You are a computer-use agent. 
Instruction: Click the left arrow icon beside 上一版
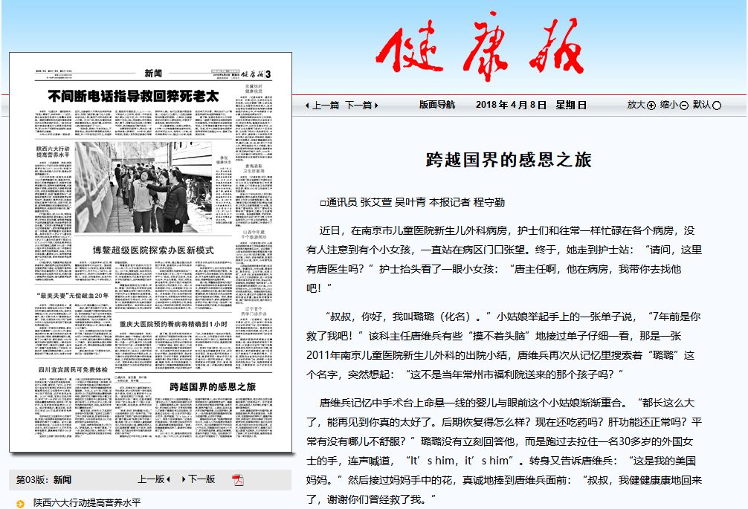(x=168, y=479)
